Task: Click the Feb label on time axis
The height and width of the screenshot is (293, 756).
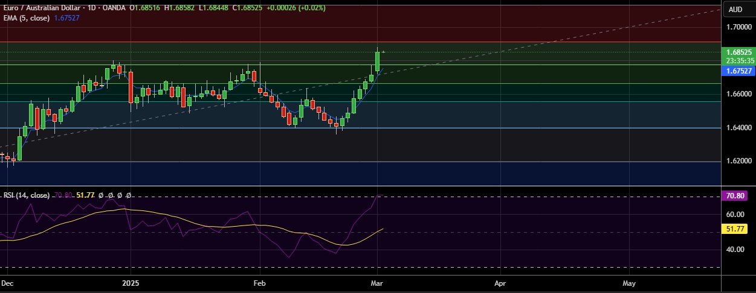Action: pos(259,282)
